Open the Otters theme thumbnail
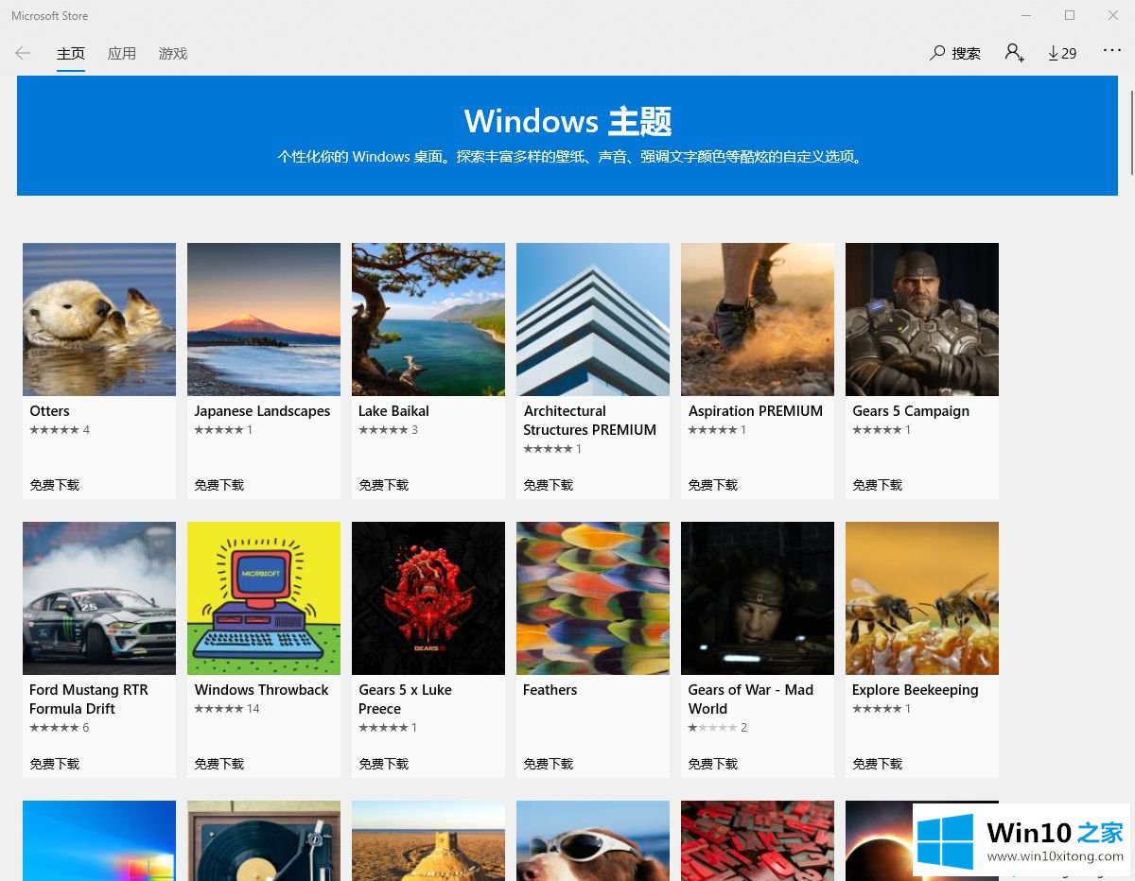1135x881 pixels. click(99, 320)
